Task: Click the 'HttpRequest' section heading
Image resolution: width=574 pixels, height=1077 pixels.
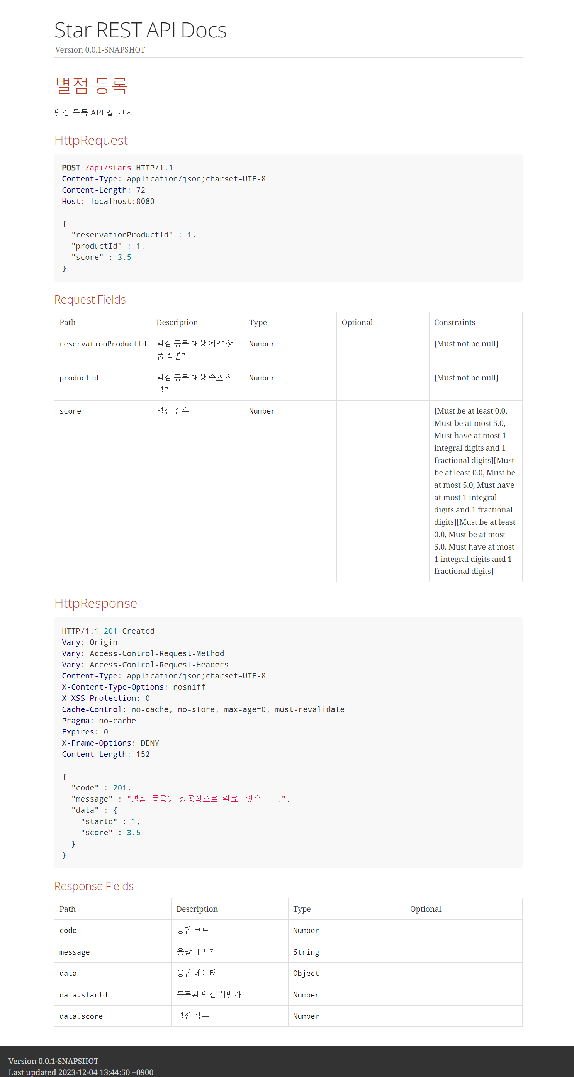Action: pyautogui.click(x=91, y=140)
